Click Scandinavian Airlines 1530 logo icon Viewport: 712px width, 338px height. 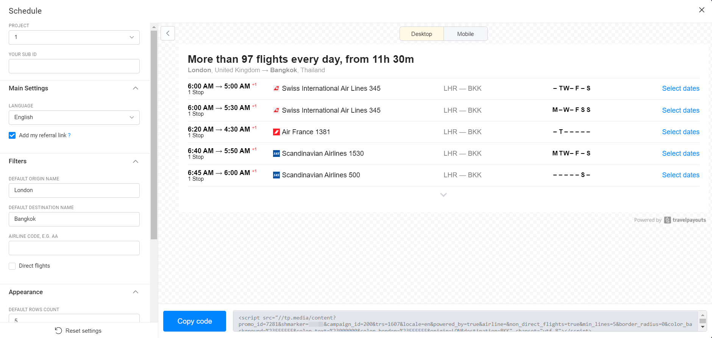pos(276,153)
